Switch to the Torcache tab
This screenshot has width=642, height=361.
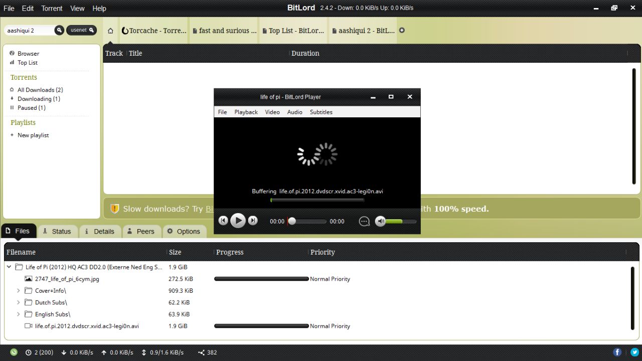[153, 31]
